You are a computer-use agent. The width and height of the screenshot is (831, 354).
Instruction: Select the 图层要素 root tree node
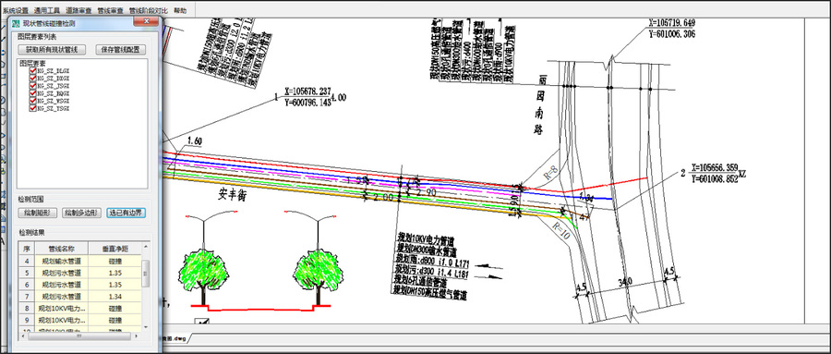click(x=33, y=63)
